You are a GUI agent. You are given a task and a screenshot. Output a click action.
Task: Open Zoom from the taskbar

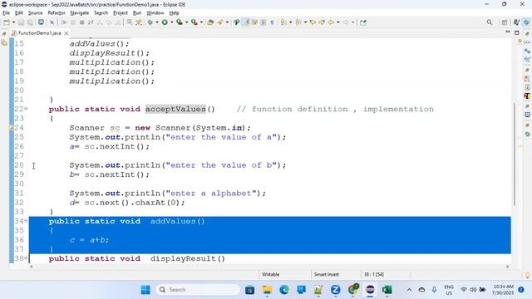[336, 290]
